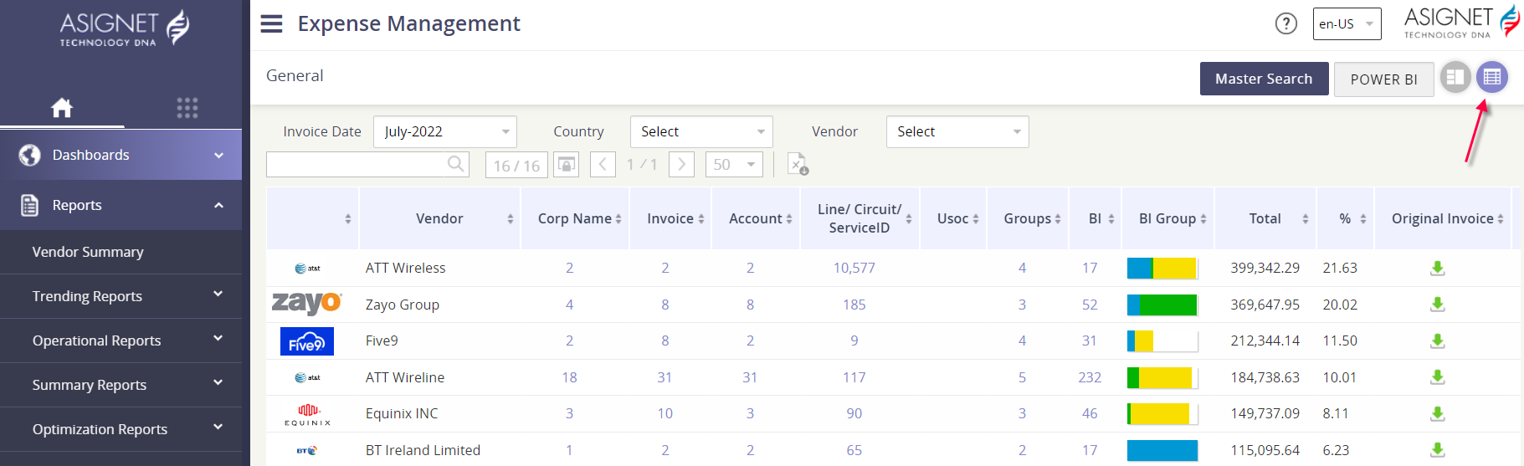Expand Operational Reports submenu
1524x466 pixels.
(x=218, y=339)
